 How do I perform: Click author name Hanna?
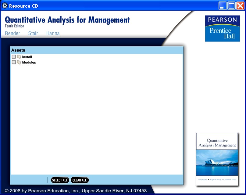tap(53, 33)
